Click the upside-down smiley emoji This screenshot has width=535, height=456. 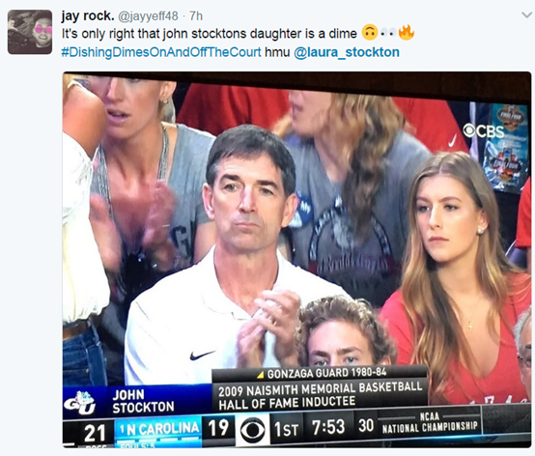(369, 33)
